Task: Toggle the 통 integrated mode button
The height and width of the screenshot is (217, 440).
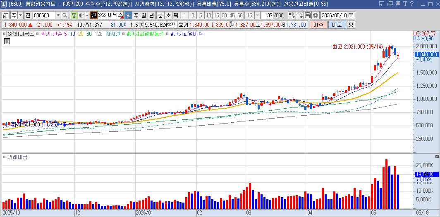Action: tap(74, 15)
